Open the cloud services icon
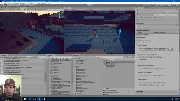This screenshot has height=101, width=180. (153, 5)
